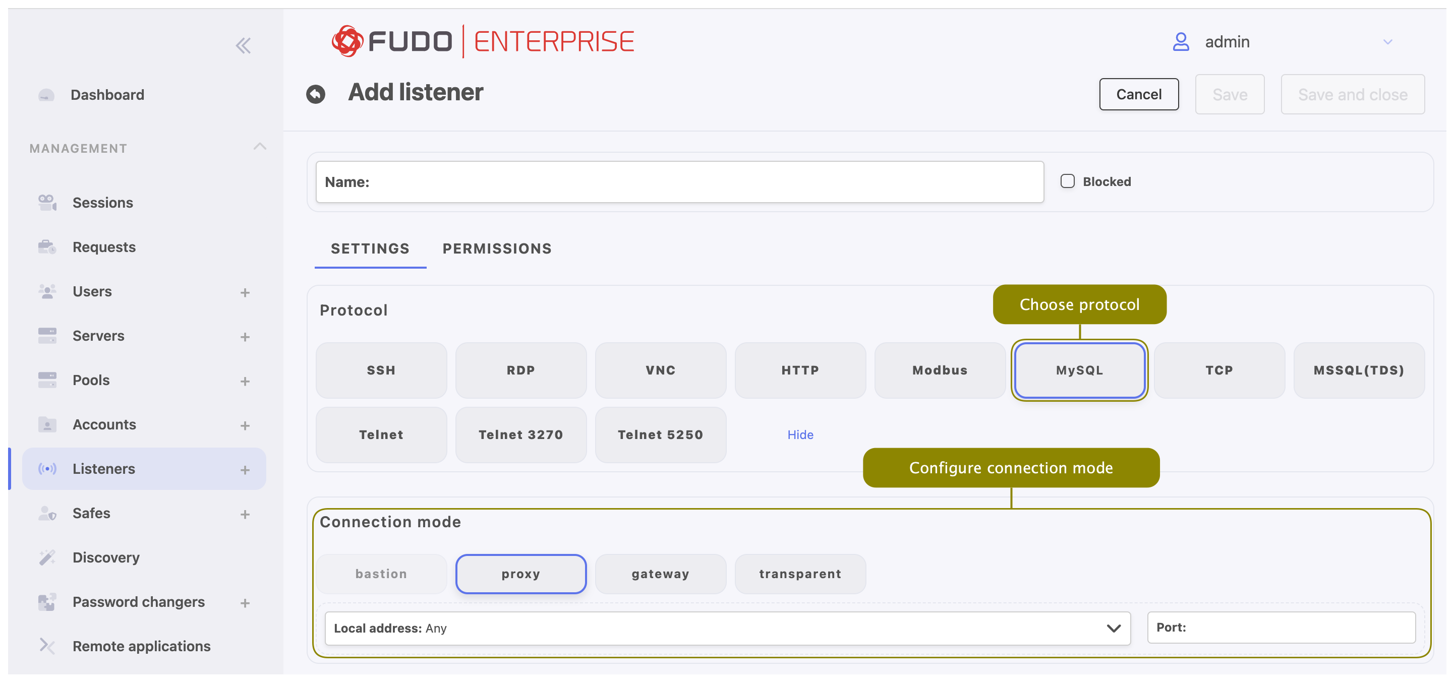Open the Local address dropdown
Screen dimensions: 1454x686
(728, 628)
